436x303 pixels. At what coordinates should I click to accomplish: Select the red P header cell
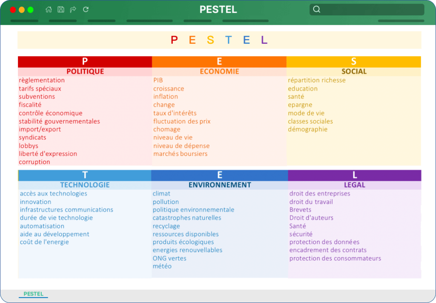pos(85,61)
